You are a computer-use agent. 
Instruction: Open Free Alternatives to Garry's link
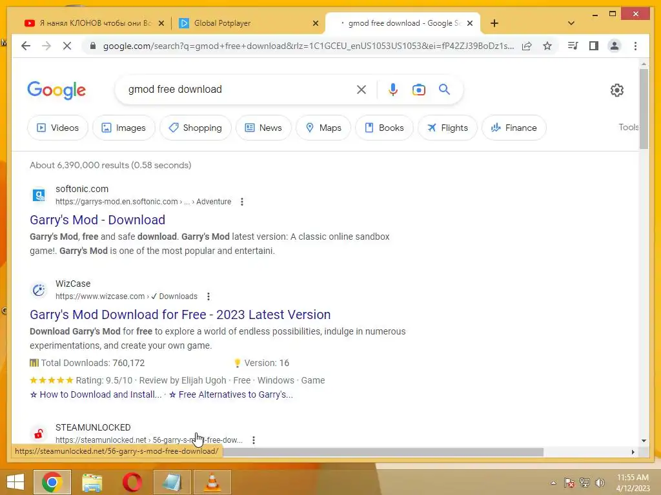click(235, 394)
